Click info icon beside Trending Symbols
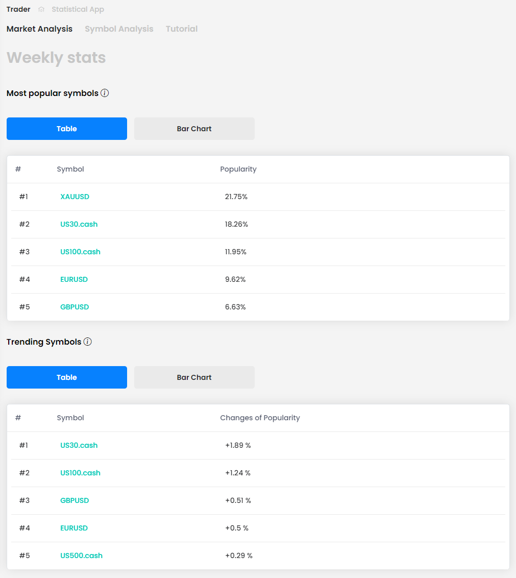Image resolution: width=516 pixels, height=578 pixels. [x=88, y=342]
